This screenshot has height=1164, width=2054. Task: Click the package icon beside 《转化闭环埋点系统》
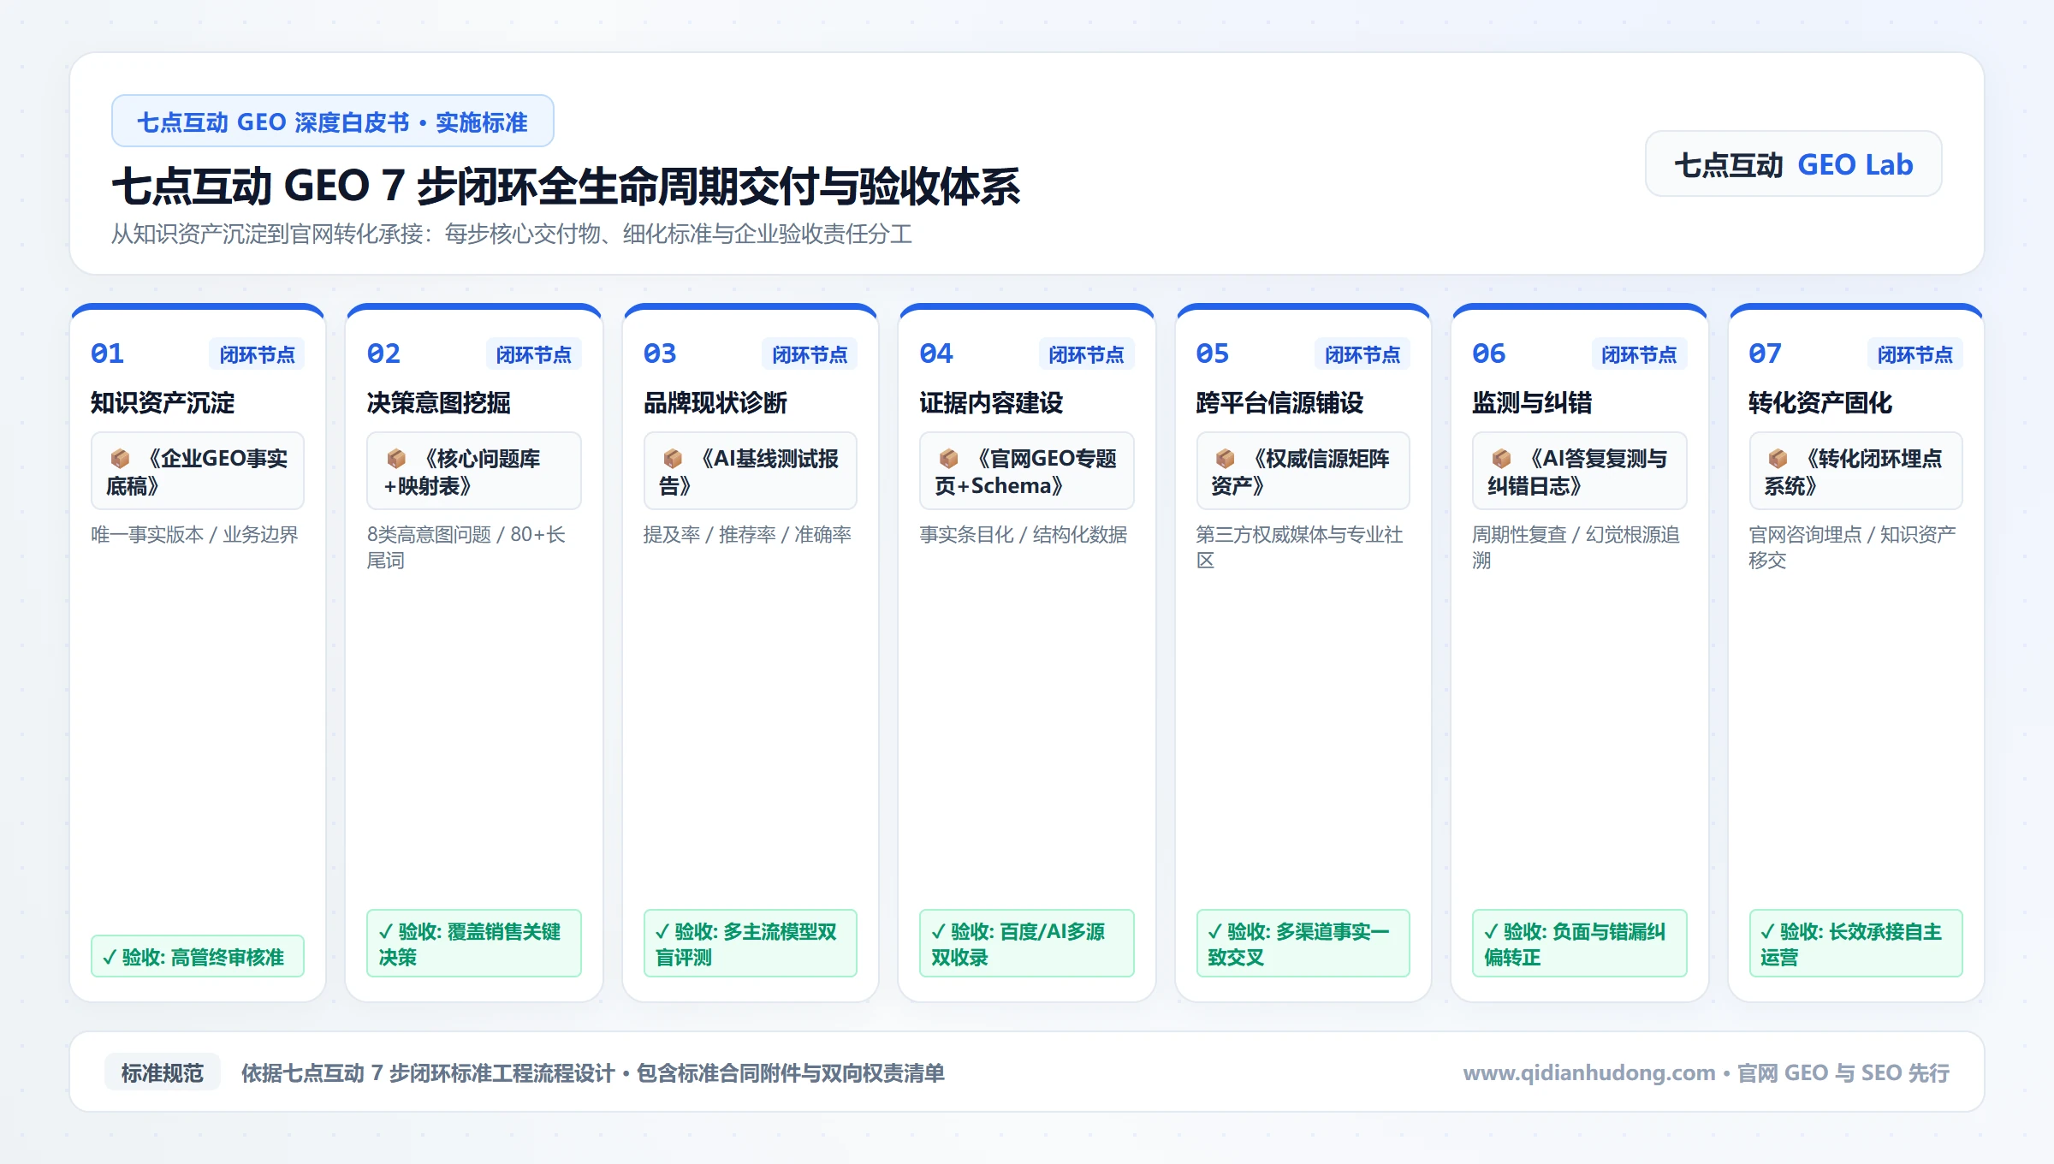coord(1778,459)
